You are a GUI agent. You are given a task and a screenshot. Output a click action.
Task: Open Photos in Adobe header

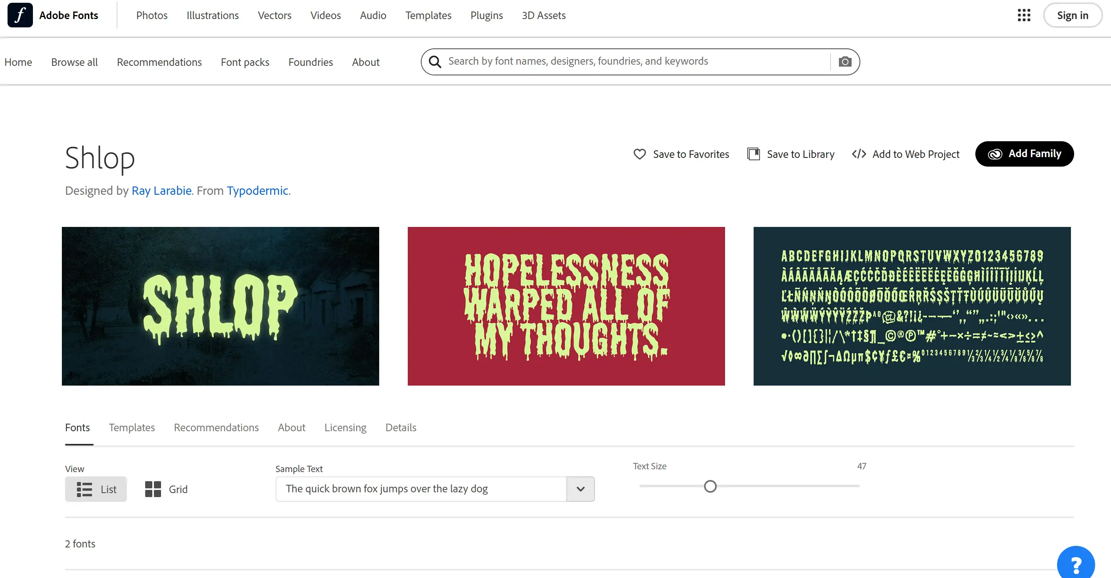click(x=152, y=15)
